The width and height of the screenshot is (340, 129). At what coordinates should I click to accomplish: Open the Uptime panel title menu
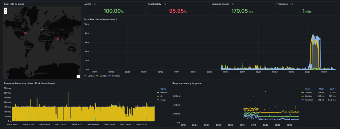(87, 4)
